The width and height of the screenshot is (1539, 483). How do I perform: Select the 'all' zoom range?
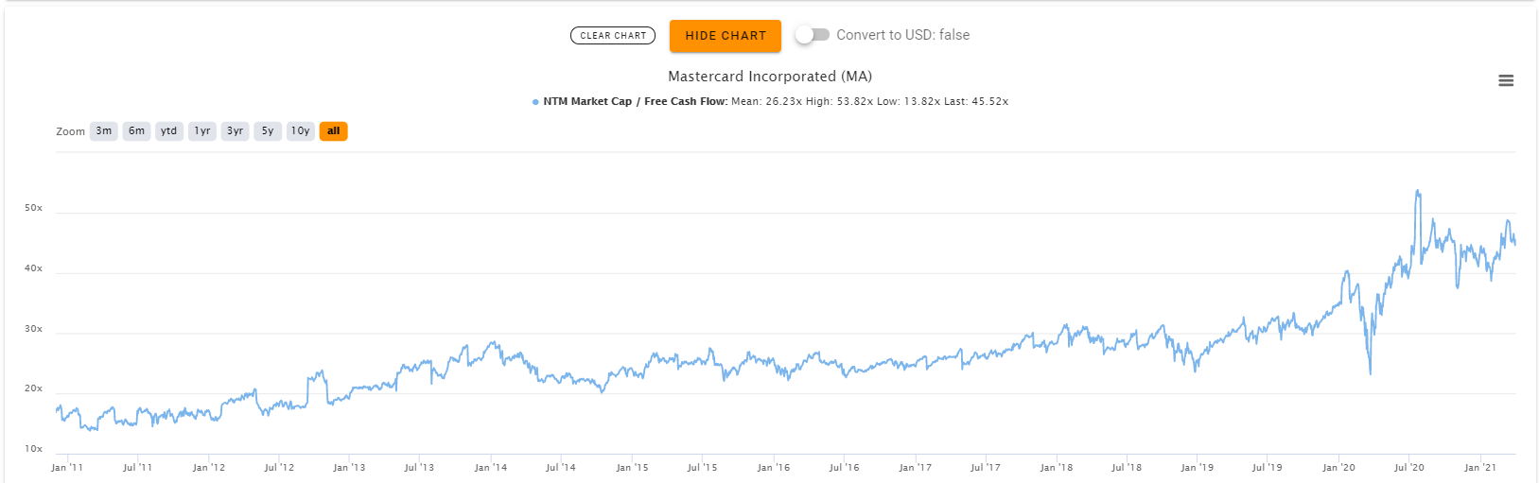pos(334,131)
